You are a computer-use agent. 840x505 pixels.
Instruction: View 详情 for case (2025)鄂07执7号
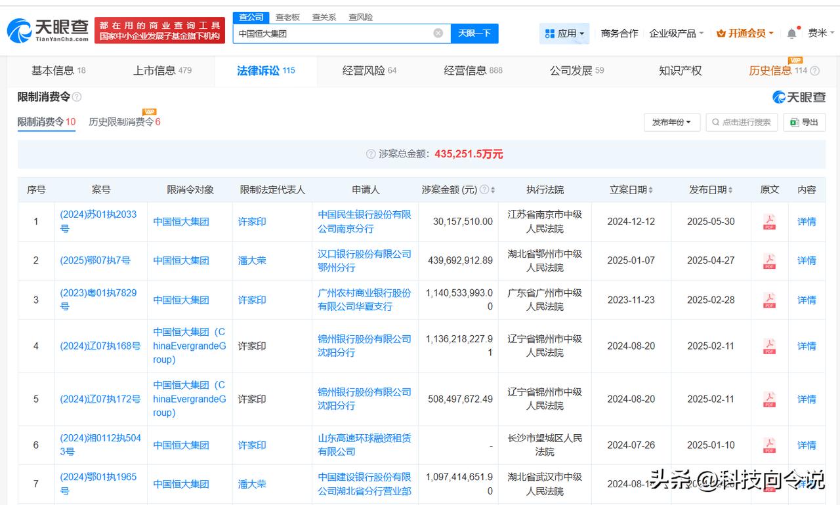[807, 261]
